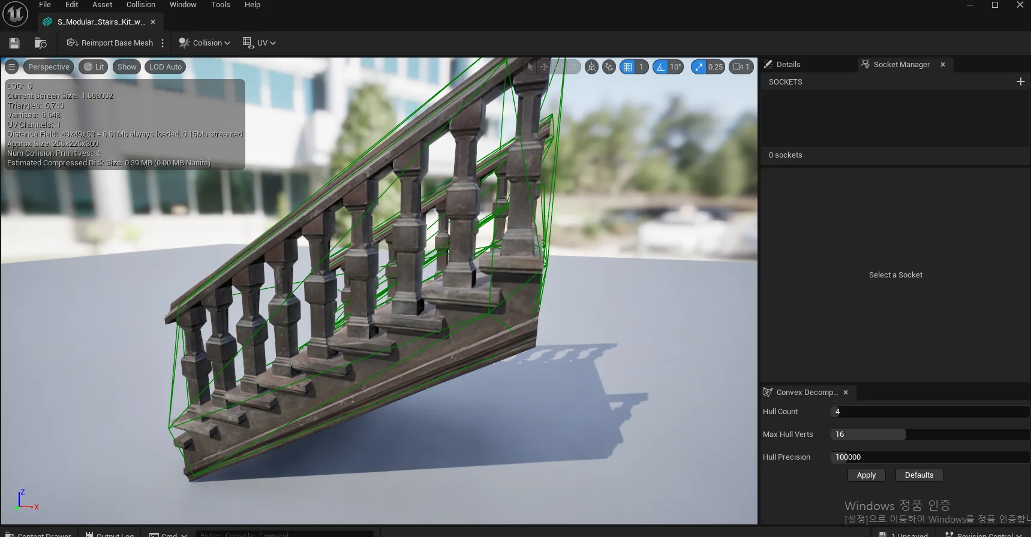The image size is (1031, 537).
Task: Minimize the editor window
Action: pyautogui.click(x=970, y=5)
